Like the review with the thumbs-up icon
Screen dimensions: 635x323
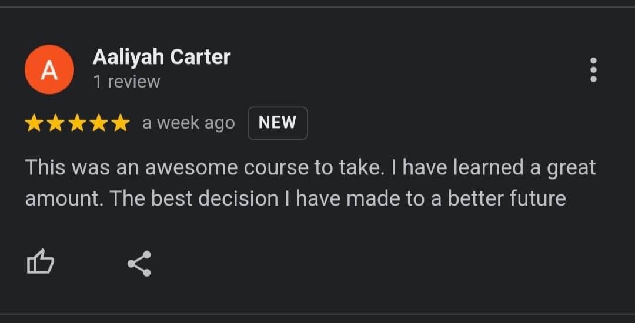click(40, 263)
